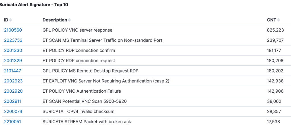This screenshot has width=291, height=137.
Task: Open signature ID 2100560 link
Action: (x=13, y=30)
